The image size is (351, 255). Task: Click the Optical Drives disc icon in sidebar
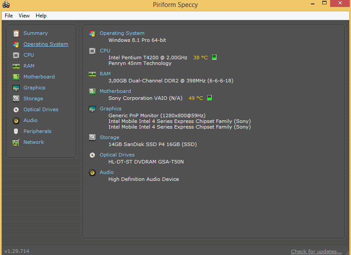(x=16, y=109)
